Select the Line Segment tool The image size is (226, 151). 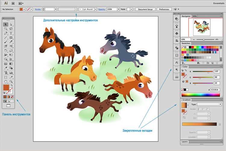(6, 38)
